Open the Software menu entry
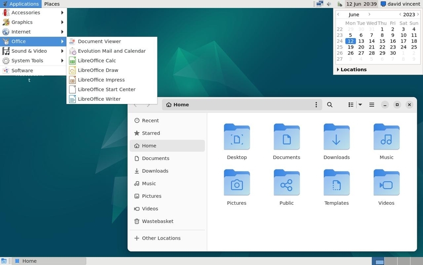 coord(33,71)
